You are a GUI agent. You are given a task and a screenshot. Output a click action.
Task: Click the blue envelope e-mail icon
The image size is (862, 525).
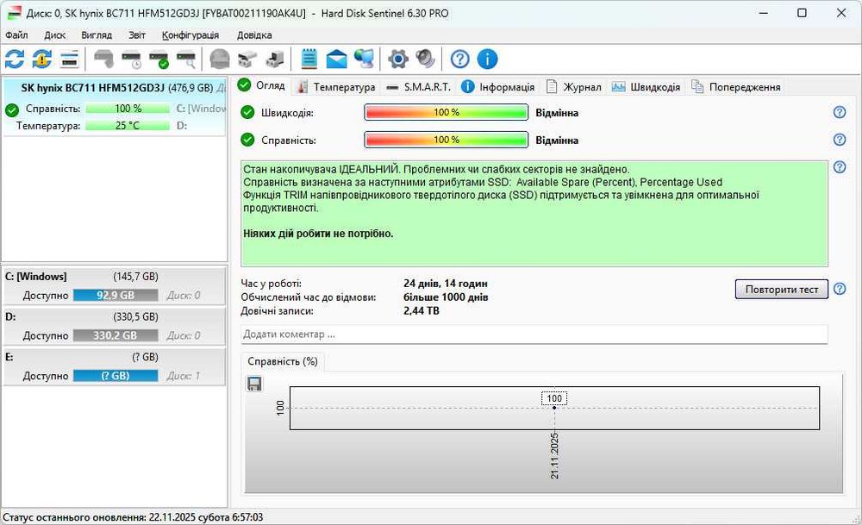tap(336, 59)
